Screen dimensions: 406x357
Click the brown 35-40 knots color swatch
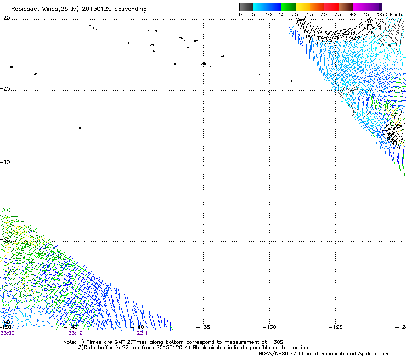(x=346, y=7)
